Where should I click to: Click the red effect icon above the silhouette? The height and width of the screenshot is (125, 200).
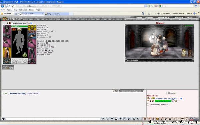tap(14, 29)
